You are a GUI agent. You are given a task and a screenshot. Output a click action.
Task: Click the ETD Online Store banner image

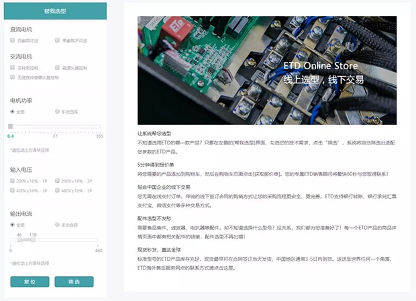click(267, 71)
